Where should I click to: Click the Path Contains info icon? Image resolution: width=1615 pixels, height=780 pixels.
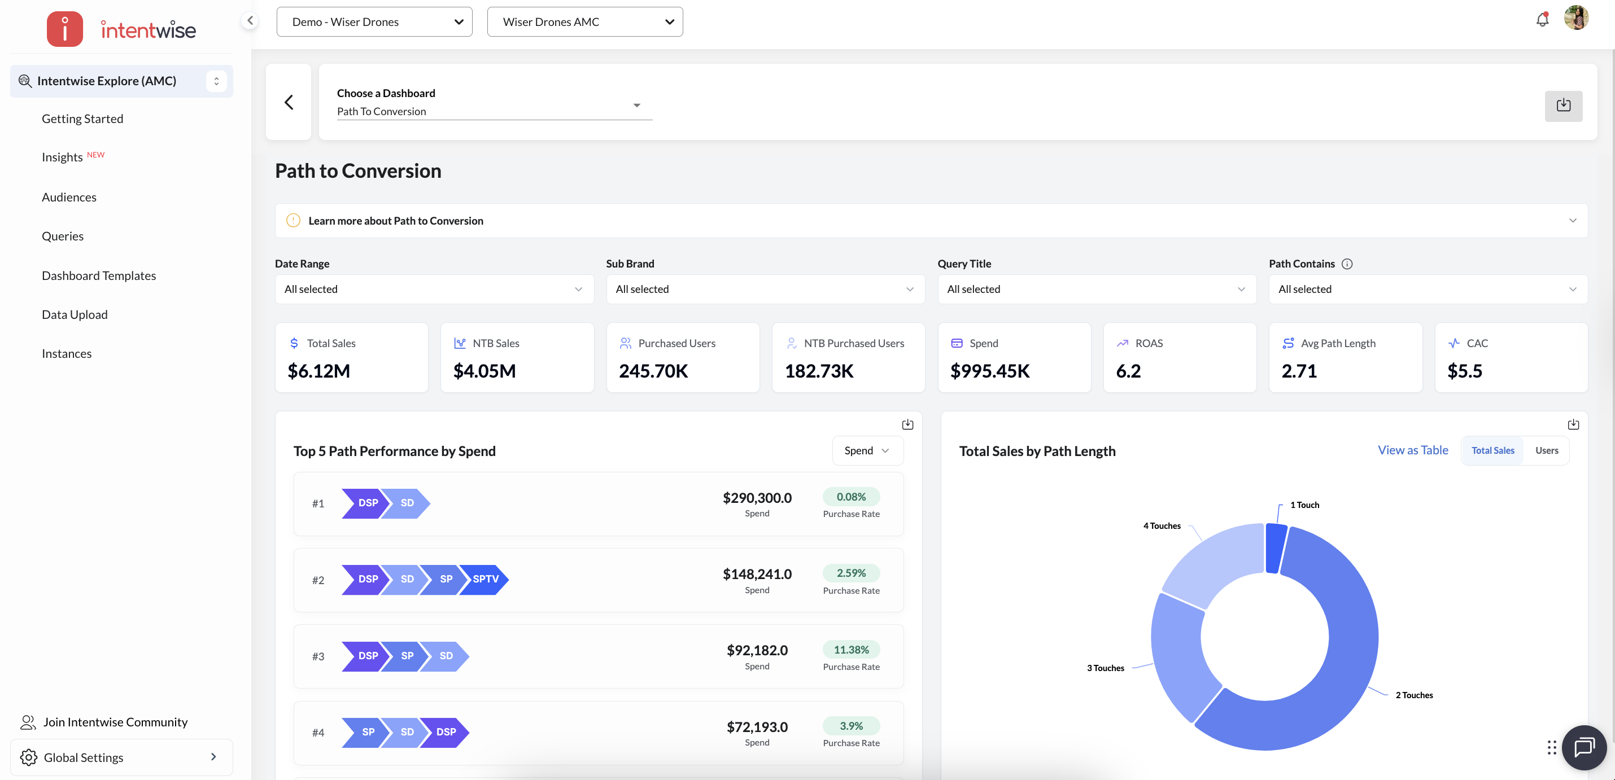[x=1347, y=264]
